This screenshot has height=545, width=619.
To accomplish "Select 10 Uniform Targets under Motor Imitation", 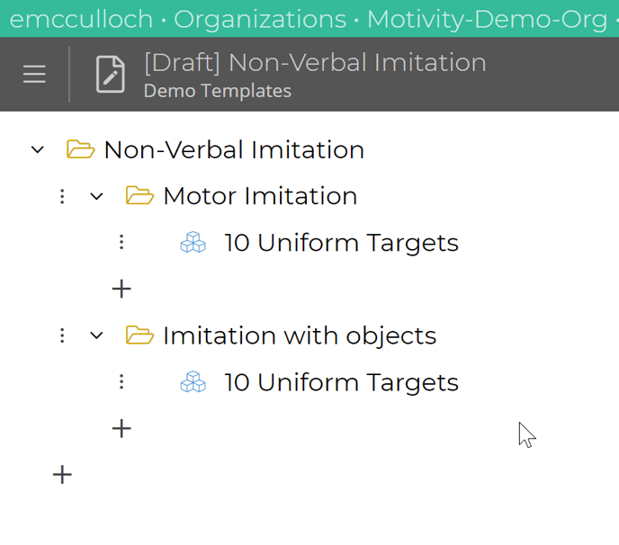I will click(x=342, y=242).
